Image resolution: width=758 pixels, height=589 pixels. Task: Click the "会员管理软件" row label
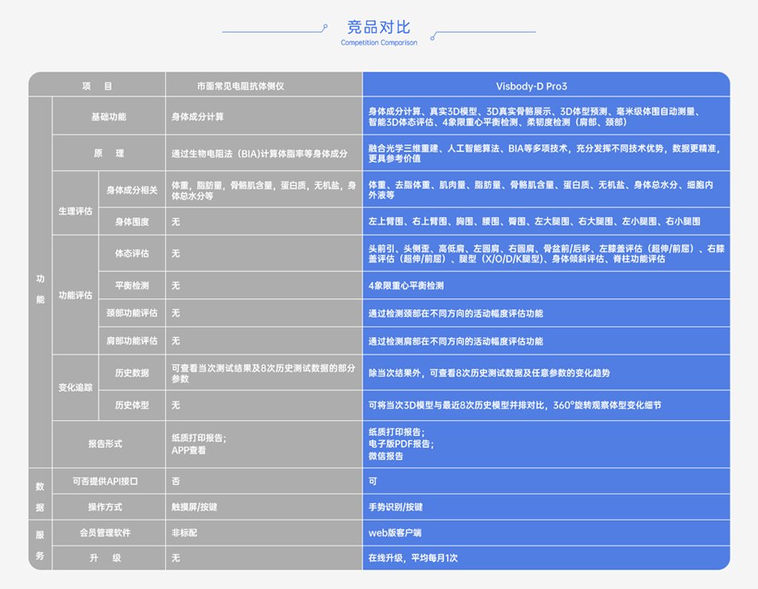pyautogui.click(x=105, y=532)
